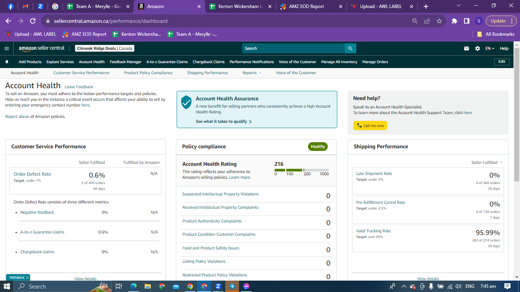
Task: Open the Windows notification center
Action: pyautogui.click(x=507, y=286)
